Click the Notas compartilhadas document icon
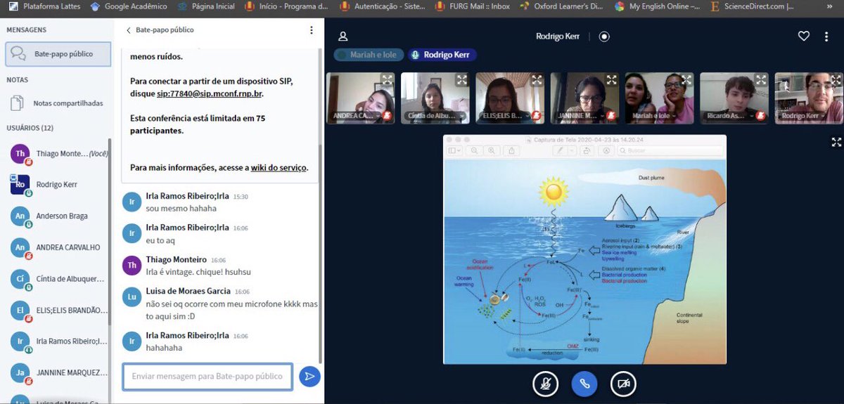This screenshot has width=844, height=404. tap(17, 103)
